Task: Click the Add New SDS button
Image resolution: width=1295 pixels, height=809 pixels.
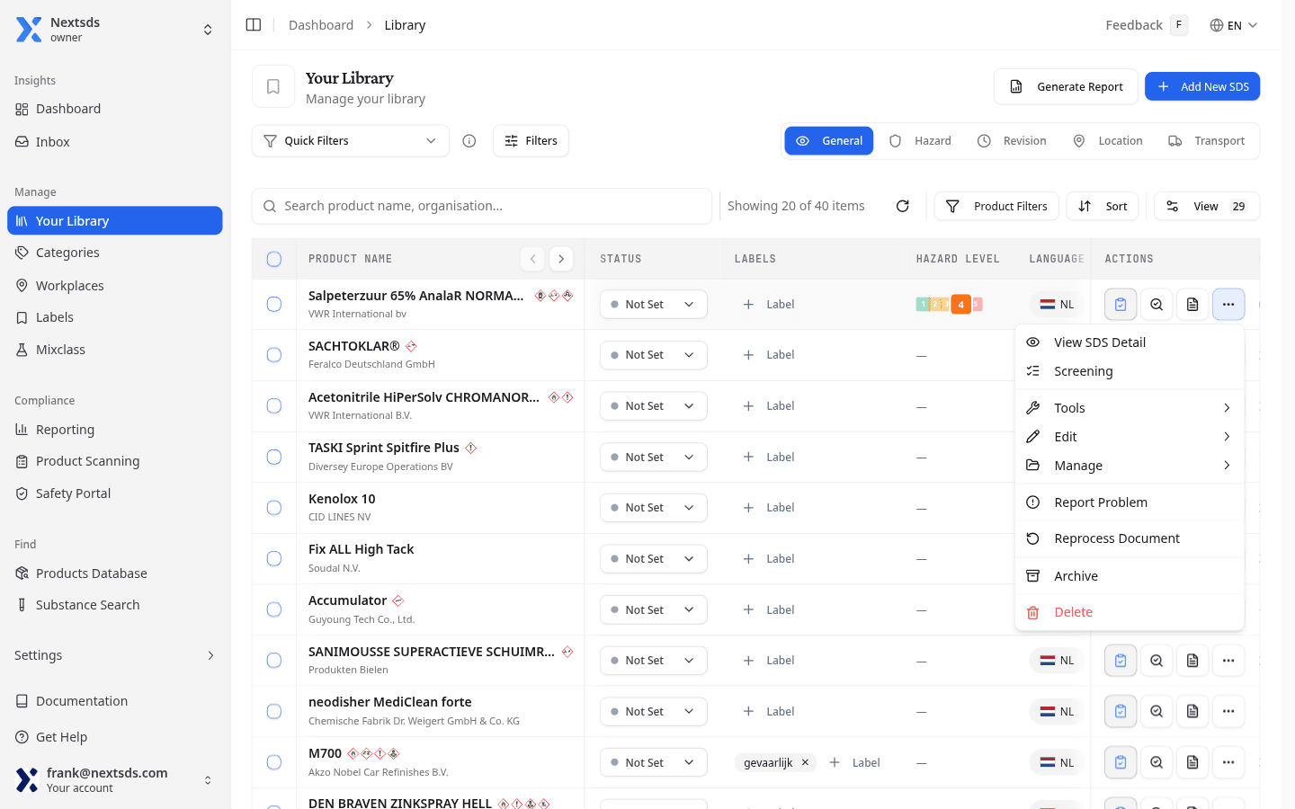Action: pos(1202,86)
